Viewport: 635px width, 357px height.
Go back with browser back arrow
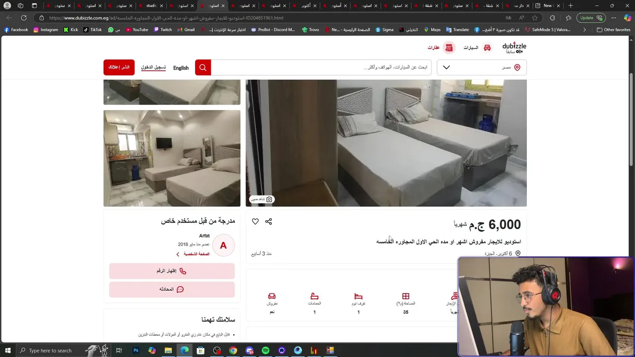pyautogui.click(x=9, y=18)
